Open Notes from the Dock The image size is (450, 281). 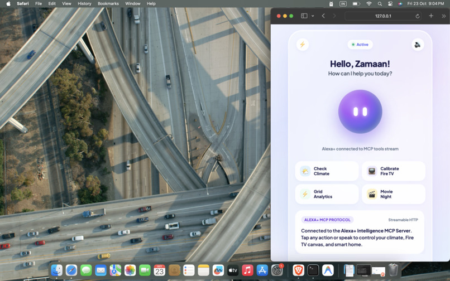pos(203,270)
